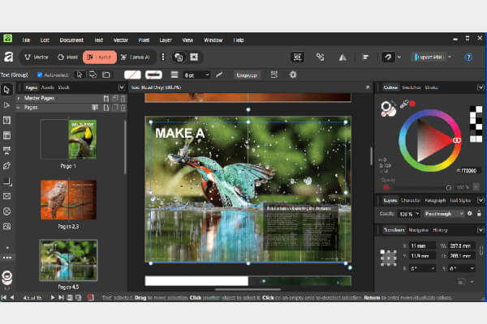
Task: Select the Picture Frame envelope tool
Action: coord(6,196)
